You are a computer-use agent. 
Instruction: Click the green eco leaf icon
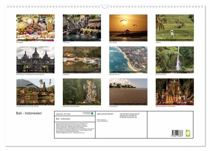coord(188,133)
